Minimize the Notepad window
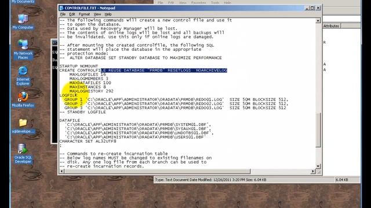 [307, 8]
